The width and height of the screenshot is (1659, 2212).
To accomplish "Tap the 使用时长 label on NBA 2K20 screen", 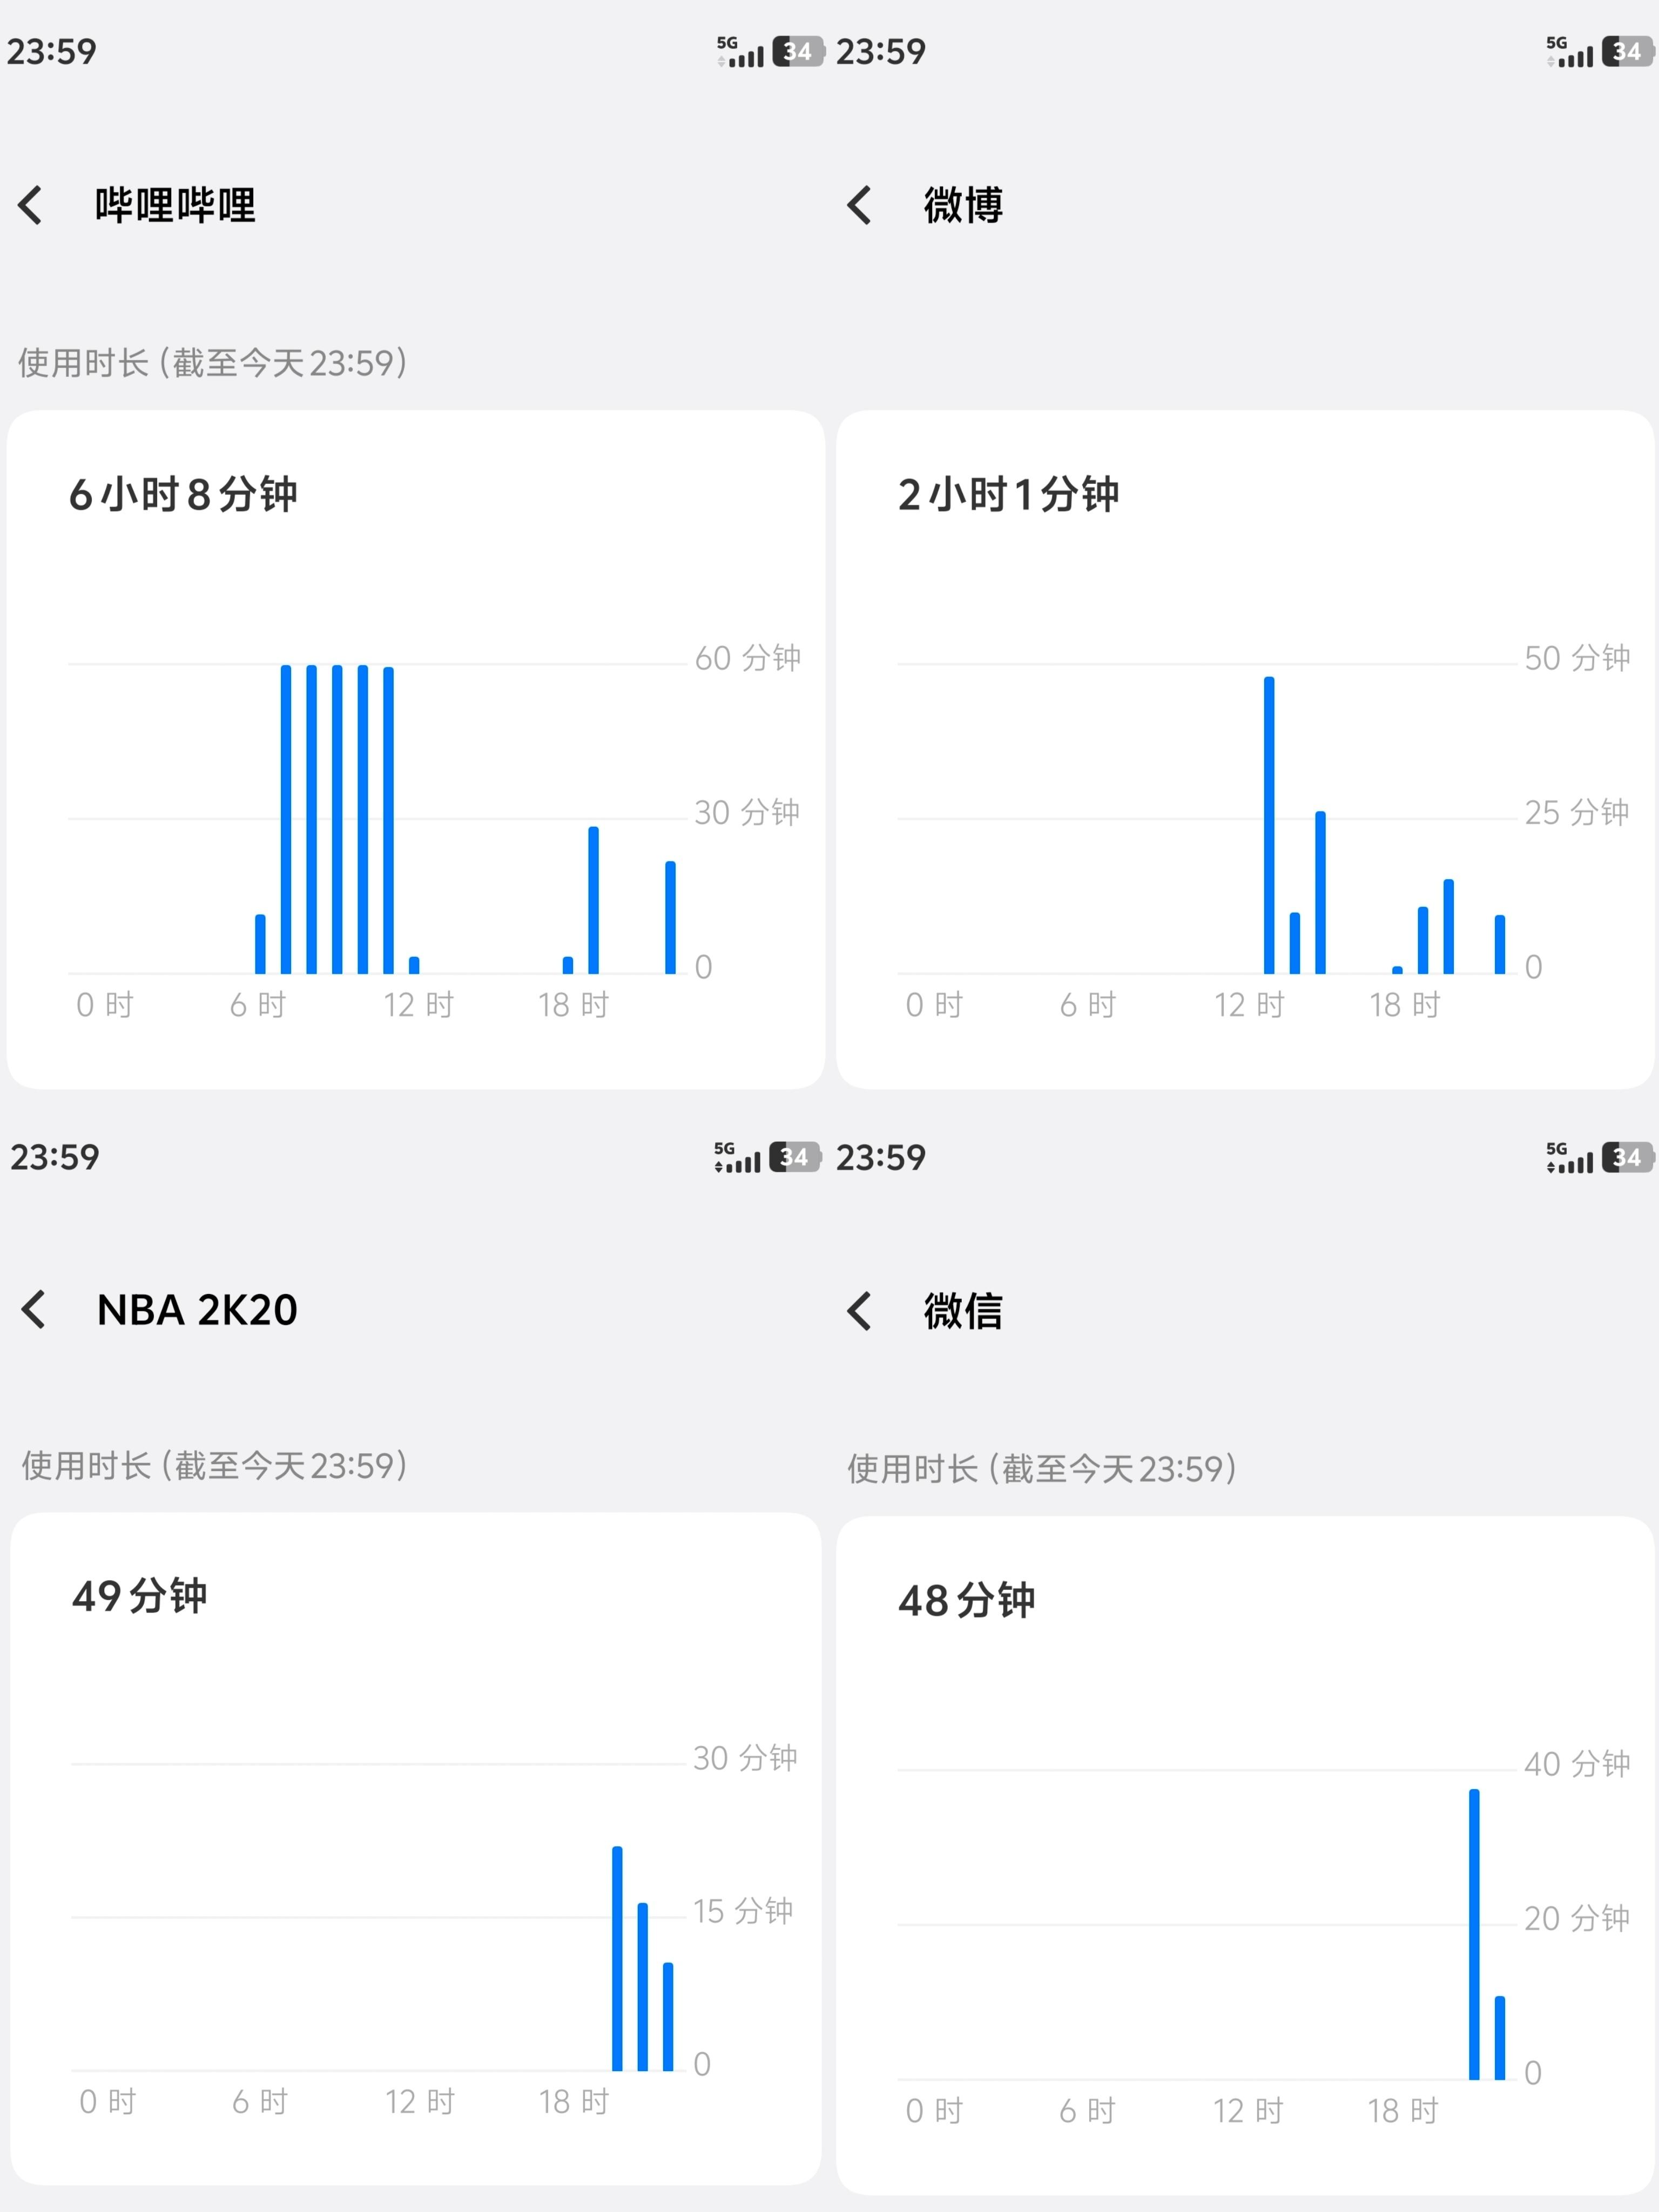I will click(215, 1466).
